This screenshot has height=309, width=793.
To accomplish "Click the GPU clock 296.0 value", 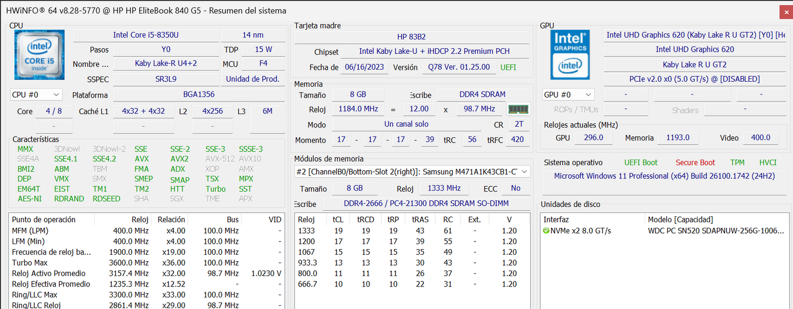I will 593,138.
